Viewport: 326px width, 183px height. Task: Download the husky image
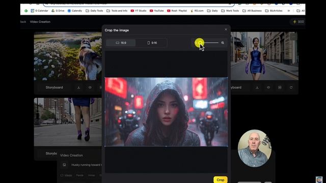[x=78, y=87]
